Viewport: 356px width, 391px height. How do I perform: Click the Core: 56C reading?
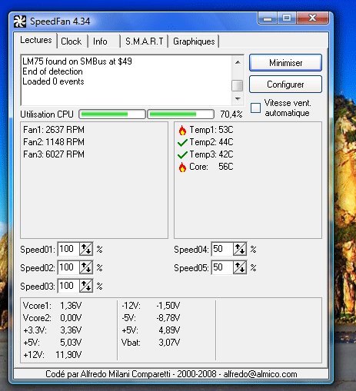[211, 167]
